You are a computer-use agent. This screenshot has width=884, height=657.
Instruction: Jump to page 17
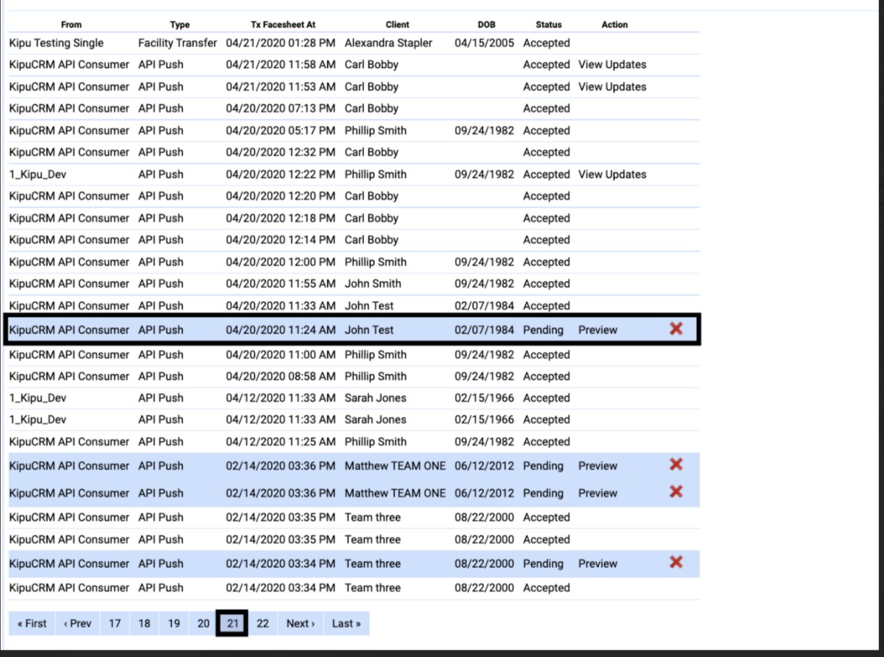[x=115, y=623]
